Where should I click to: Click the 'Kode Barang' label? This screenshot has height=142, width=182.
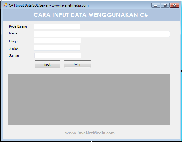[18, 26]
